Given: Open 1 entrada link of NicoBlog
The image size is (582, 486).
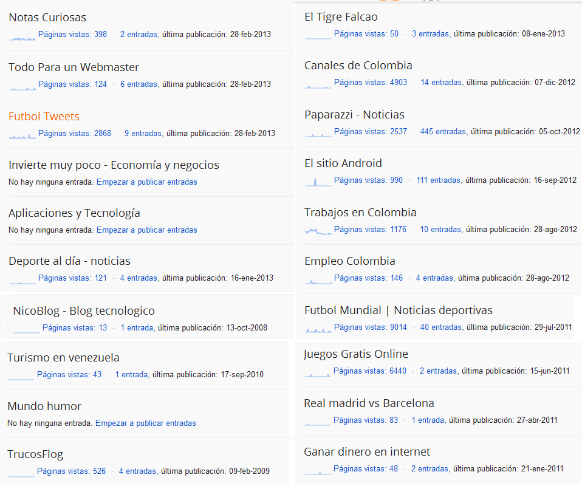Looking at the screenshot, I should coord(137,328).
